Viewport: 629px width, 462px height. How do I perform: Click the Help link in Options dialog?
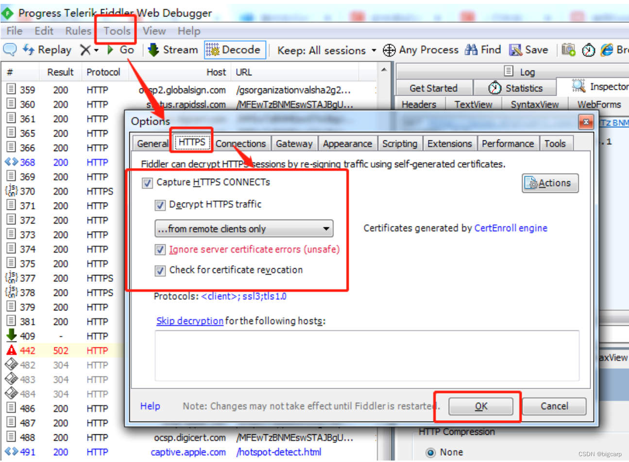[150, 406]
